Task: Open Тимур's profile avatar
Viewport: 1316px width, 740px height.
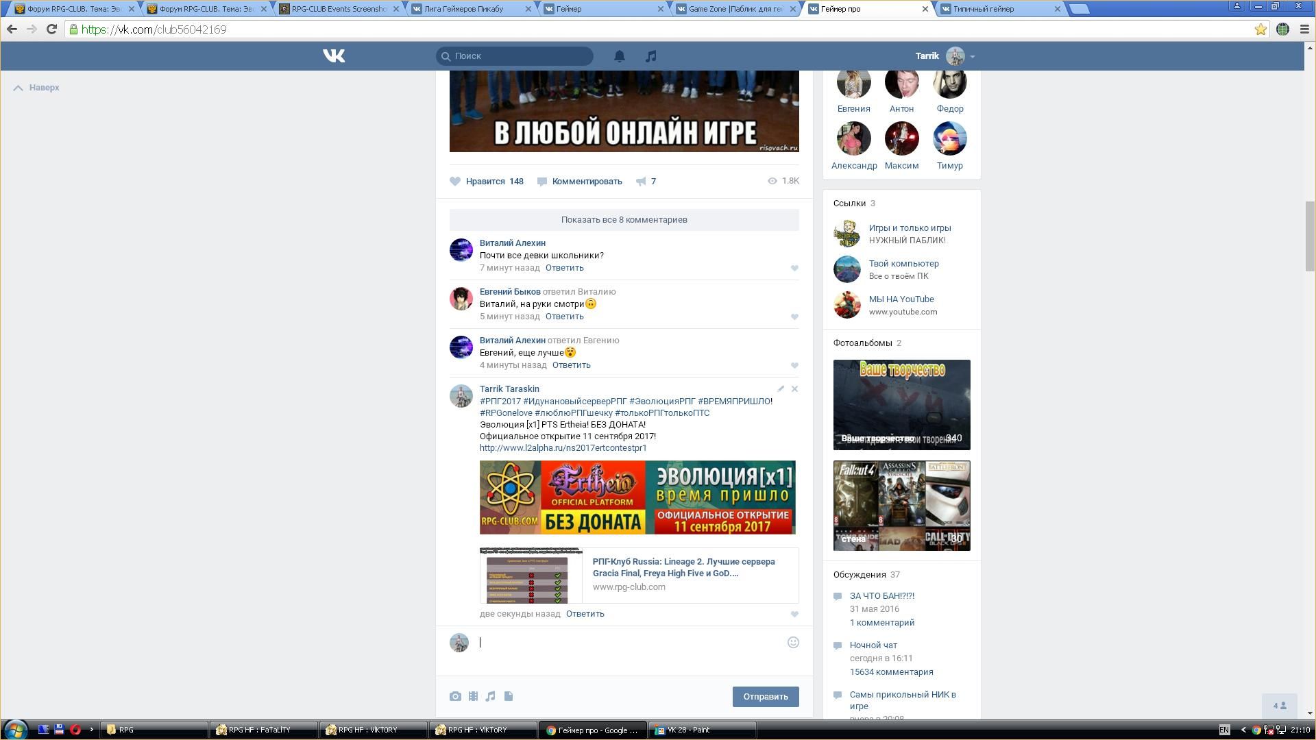Action: 949,138
